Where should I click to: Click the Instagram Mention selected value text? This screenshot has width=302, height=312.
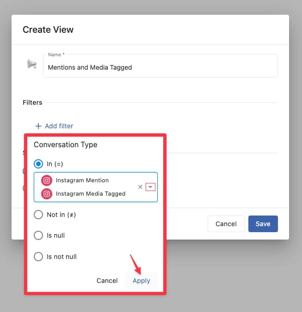click(82, 180)
